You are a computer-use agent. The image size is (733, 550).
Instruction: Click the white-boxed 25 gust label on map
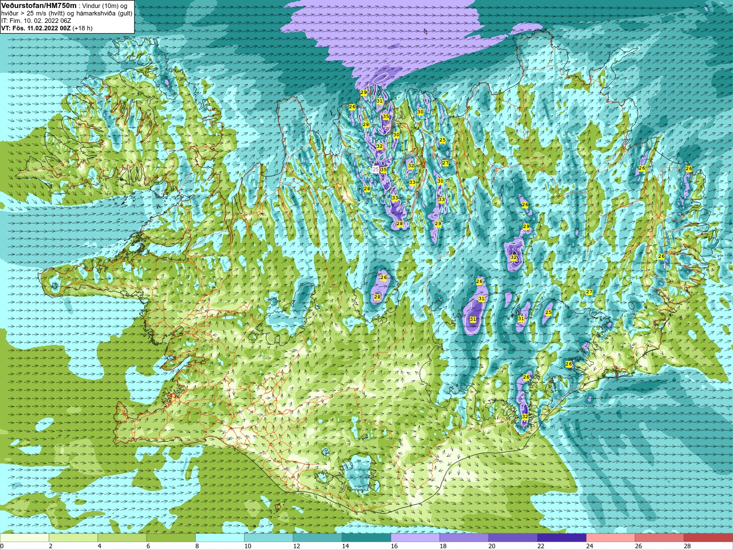coord(376,169)
